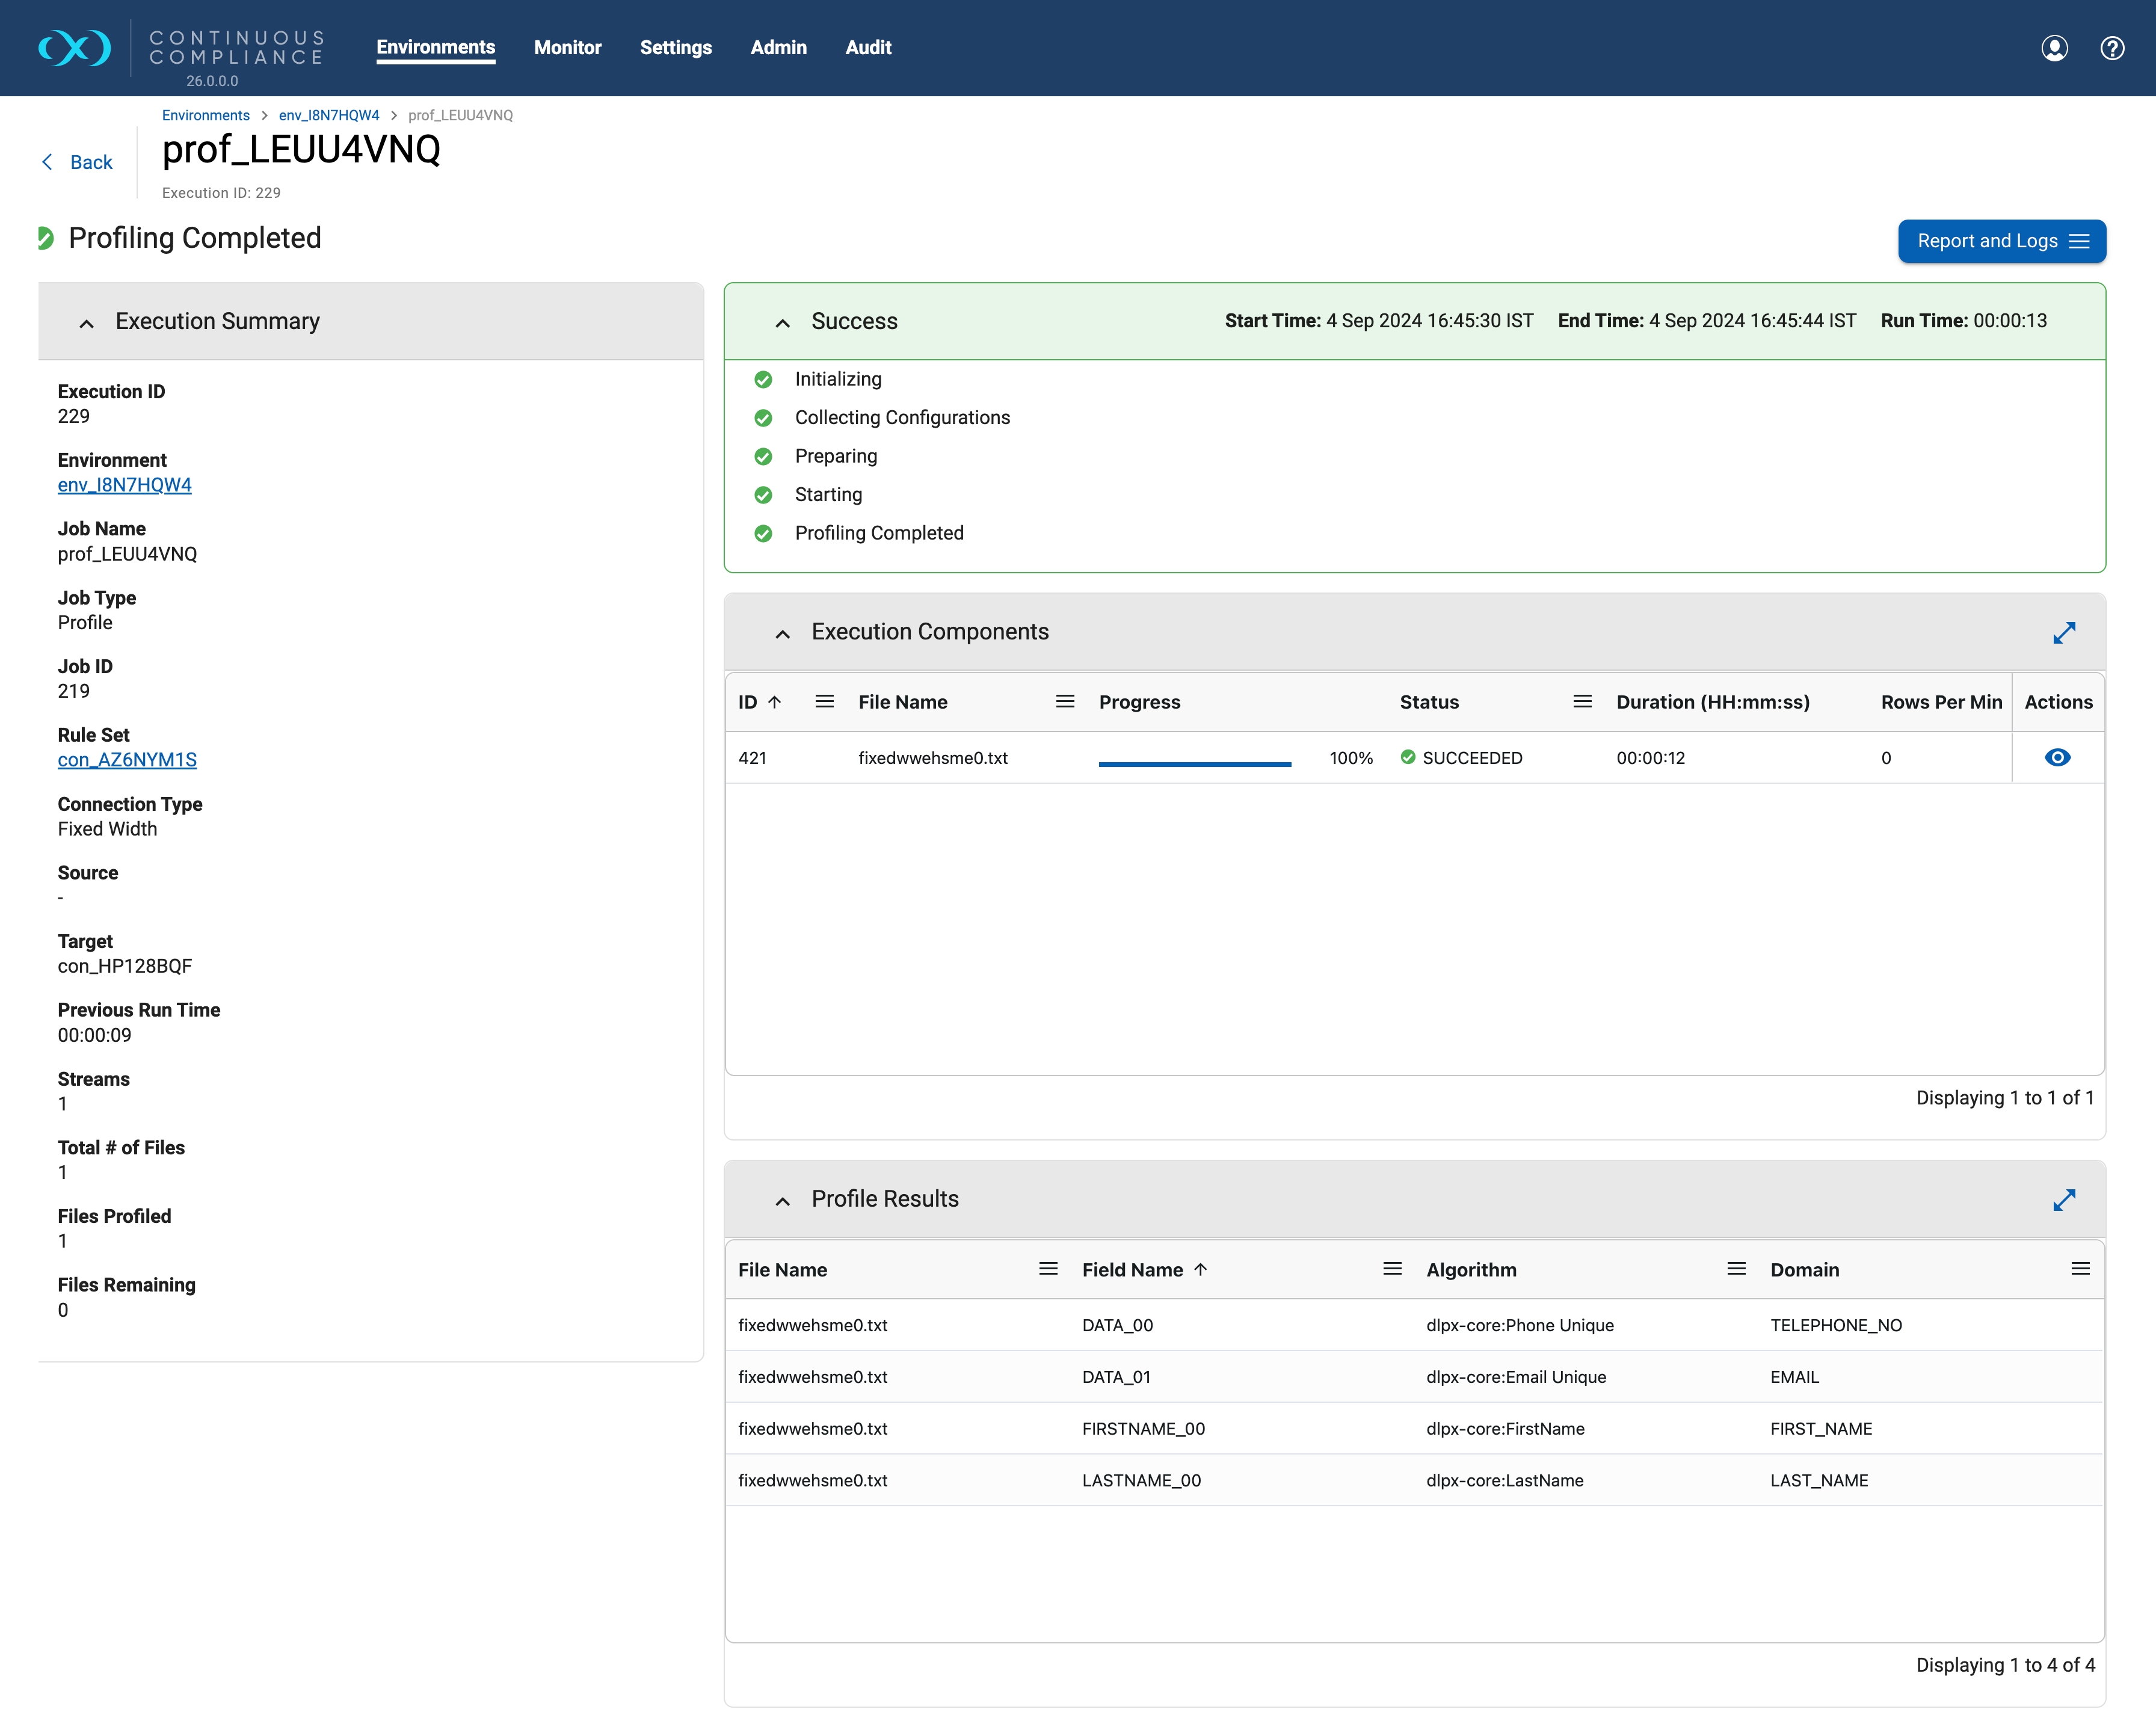Select the Monitor menu item
The image size is (2156, 1718).
566,48
